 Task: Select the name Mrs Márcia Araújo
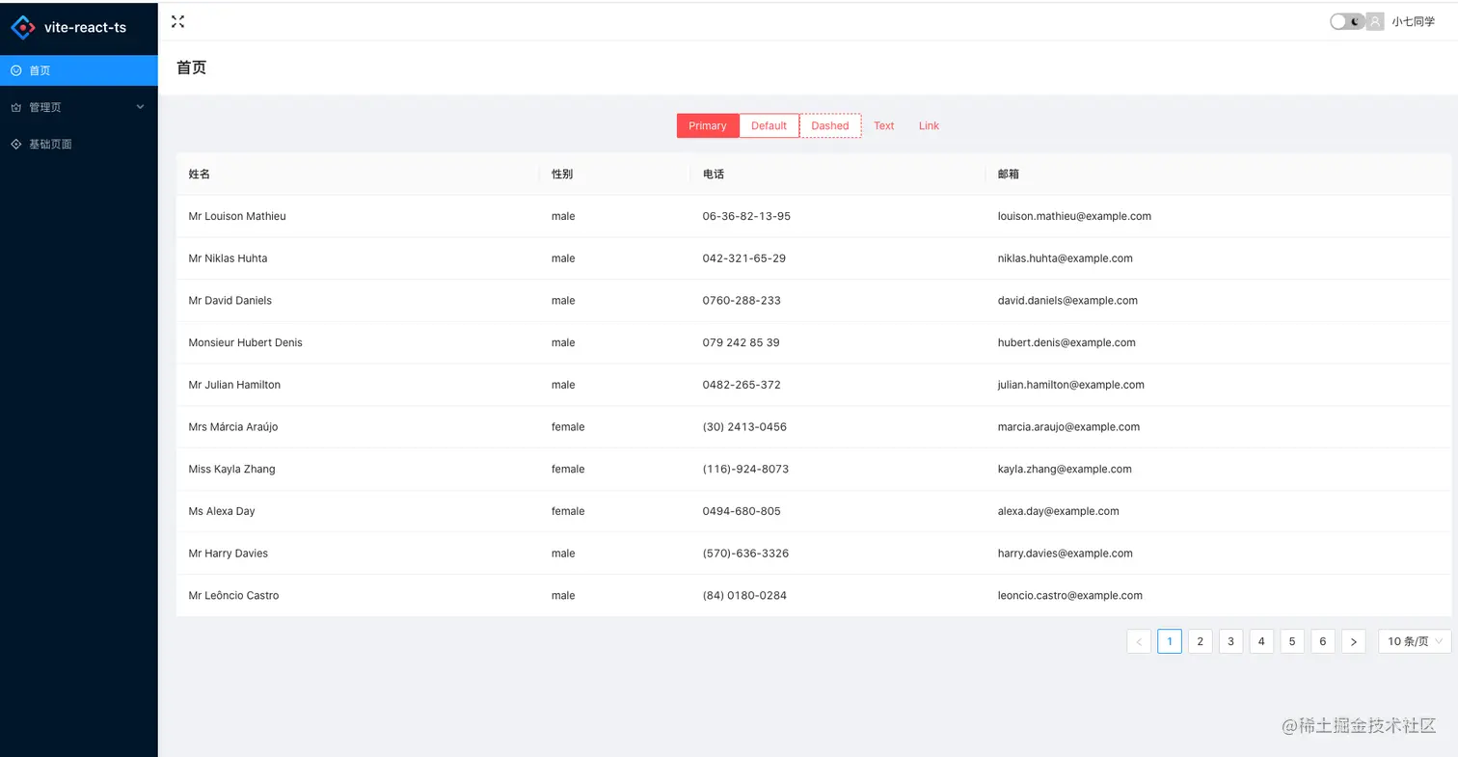[233, 427]
